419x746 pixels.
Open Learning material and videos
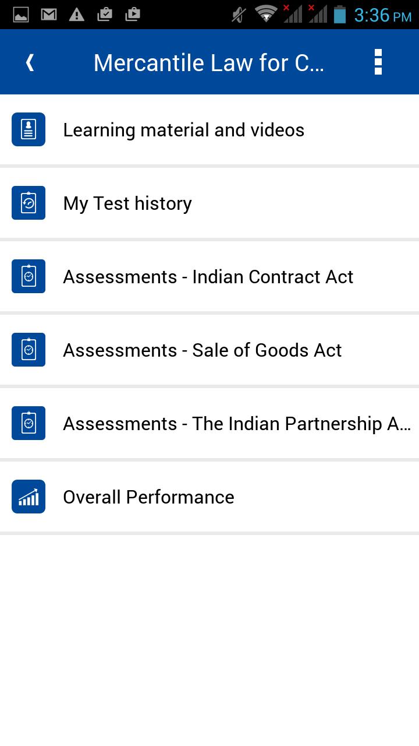pyautogui.click(x=184, y=130)
